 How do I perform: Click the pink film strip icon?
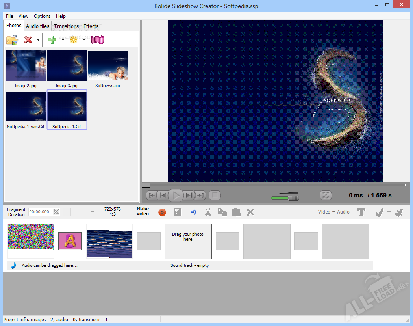[x=98, y=40]
